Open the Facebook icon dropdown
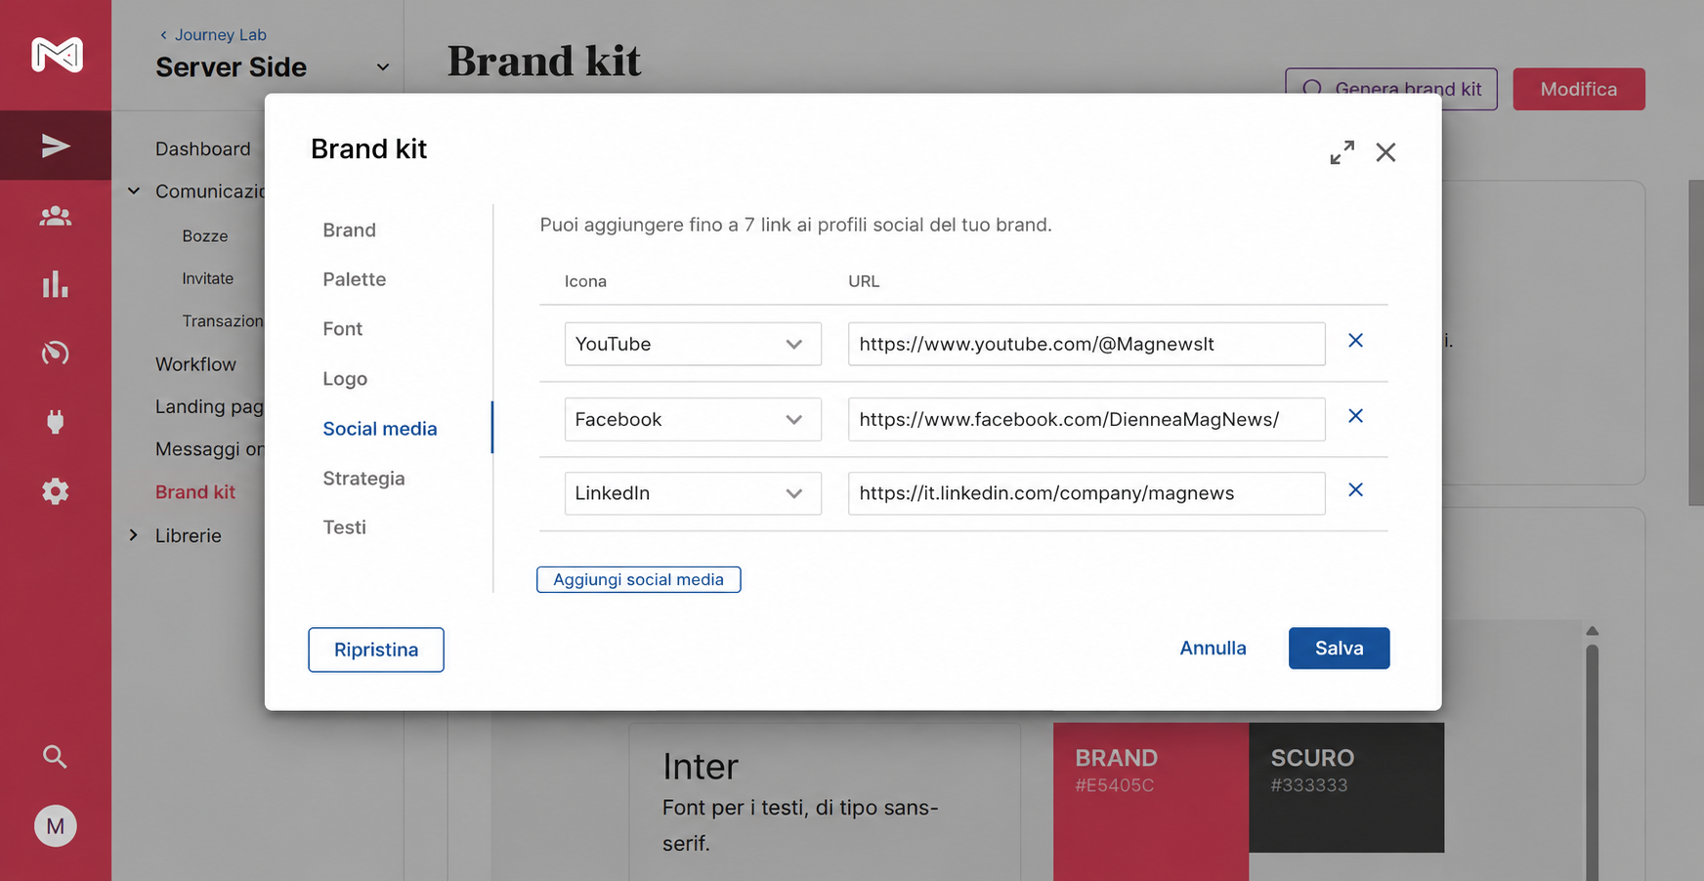Image resolution: width=1704 pixels, height=881 pixels. click(693, 419)
